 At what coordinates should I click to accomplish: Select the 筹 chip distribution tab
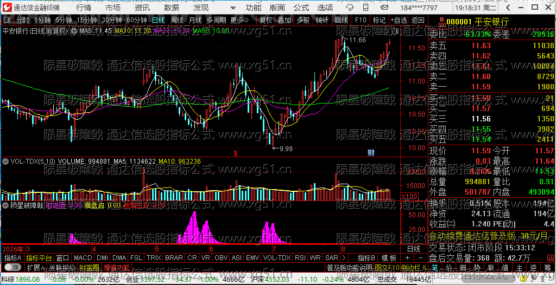click(x=546, y=267)
